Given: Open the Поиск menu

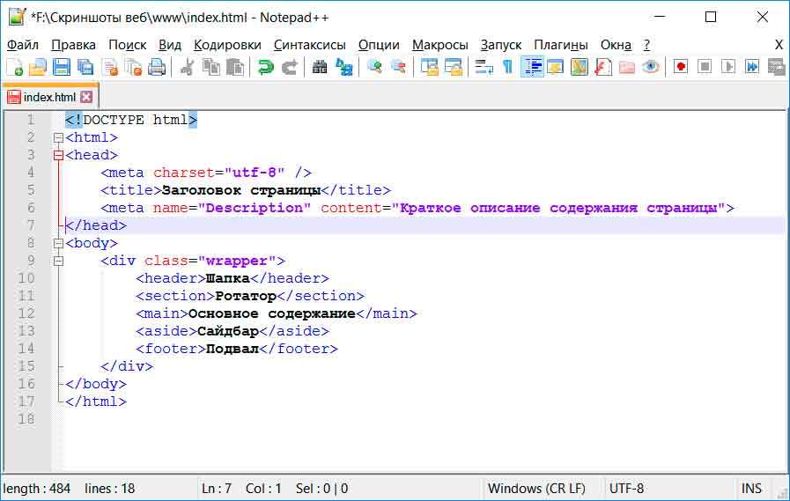Looking at the screenshot, I should pos(128,45).
